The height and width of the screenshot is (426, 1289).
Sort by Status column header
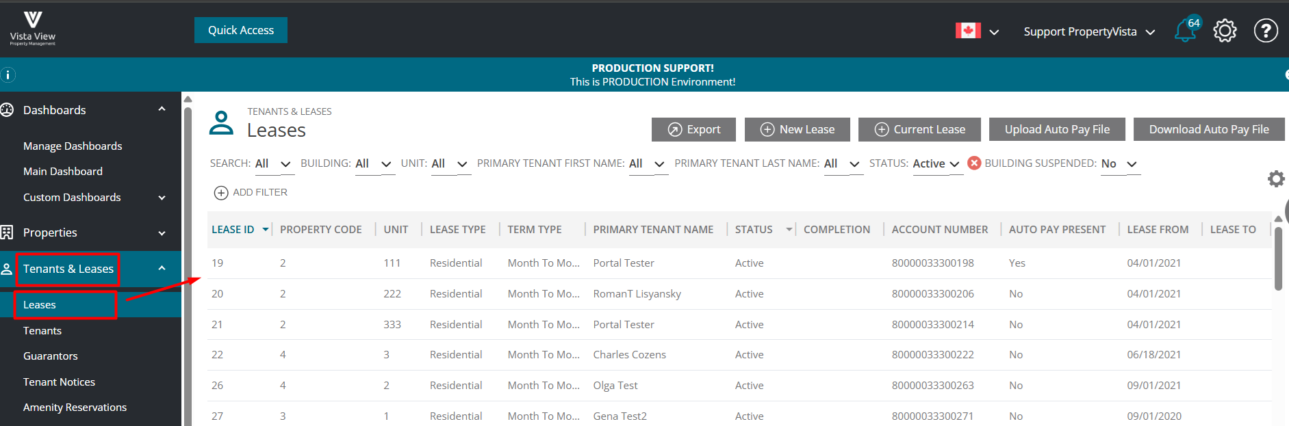tap(754, 230)
